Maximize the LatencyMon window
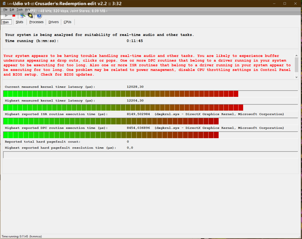 point(284,3)
